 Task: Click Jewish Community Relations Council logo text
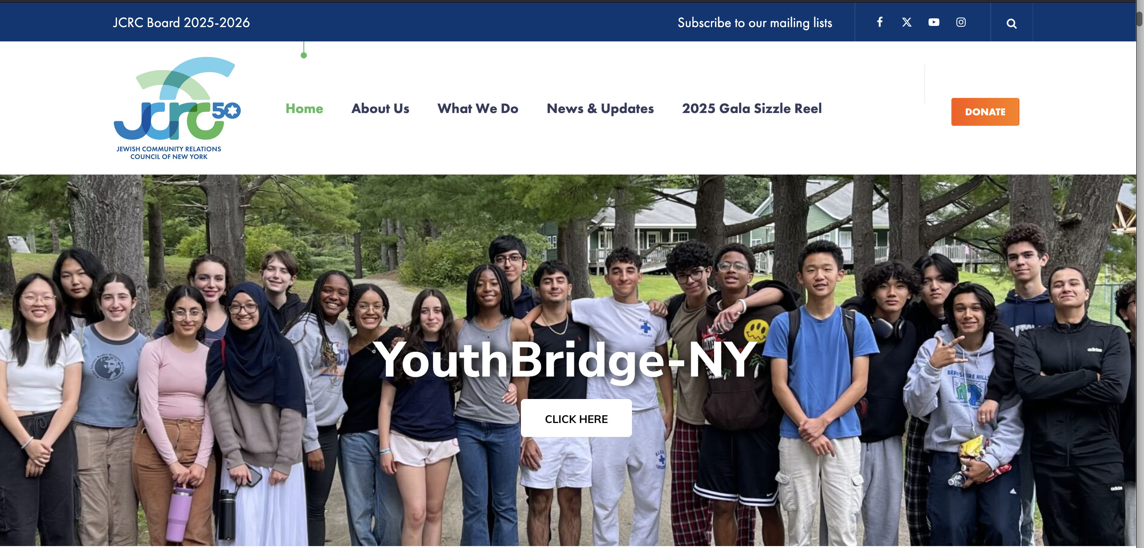[x=169, y=153]
